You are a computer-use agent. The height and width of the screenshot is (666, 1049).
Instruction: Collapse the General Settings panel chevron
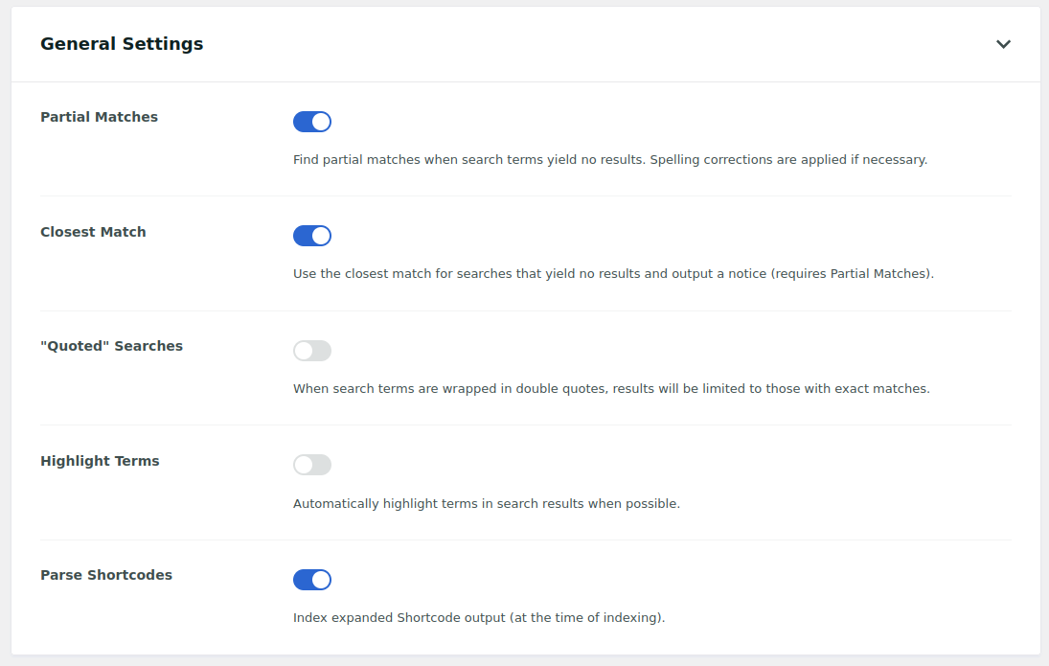(x=1003, y=44)
